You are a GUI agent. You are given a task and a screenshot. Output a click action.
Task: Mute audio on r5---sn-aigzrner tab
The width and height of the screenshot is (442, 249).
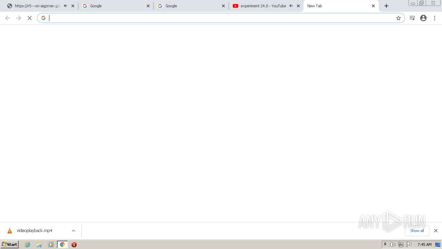pyautogui.click(x=66, y=6)
